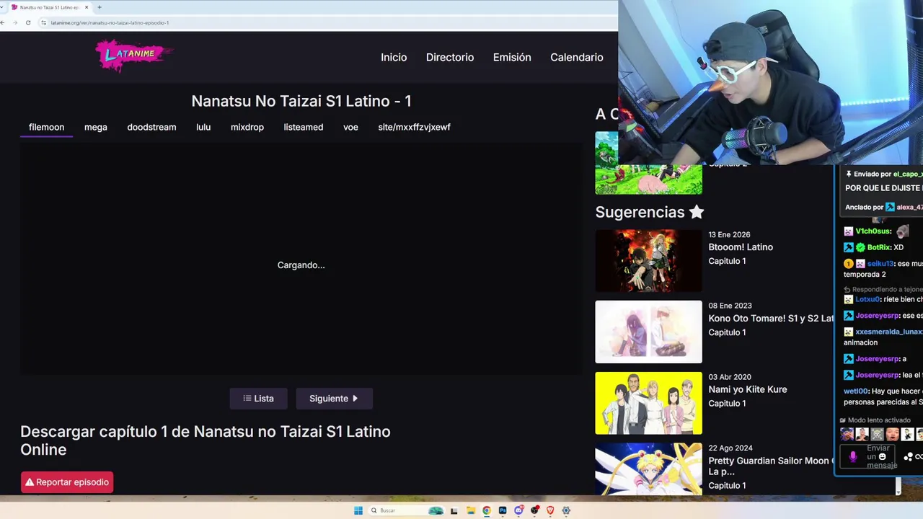This screenshot has height=519, width=923.
Task: Click chat username xxesmeralda_lunax
Action: tap(889, 332)
